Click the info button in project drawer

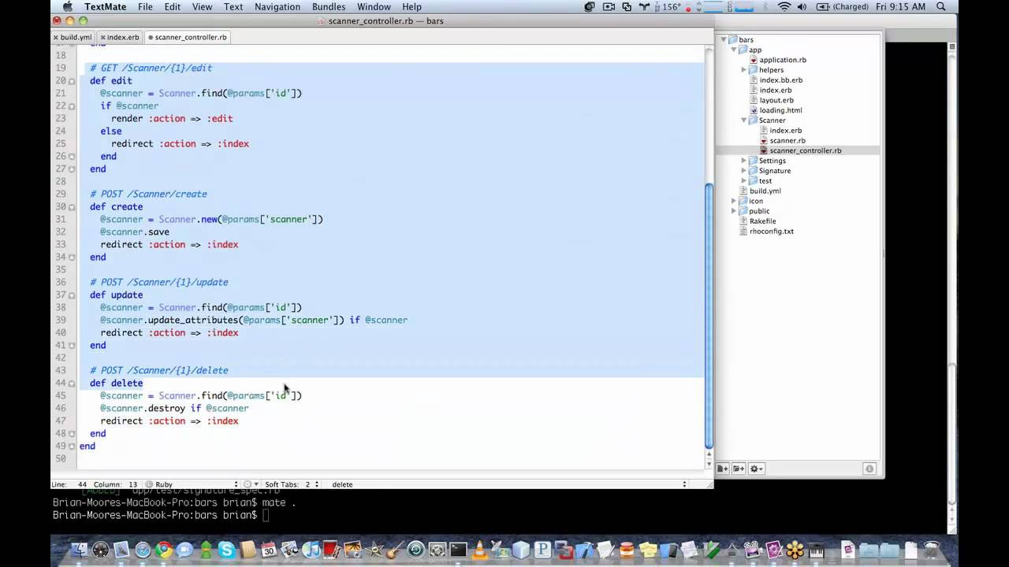[869, 469]
